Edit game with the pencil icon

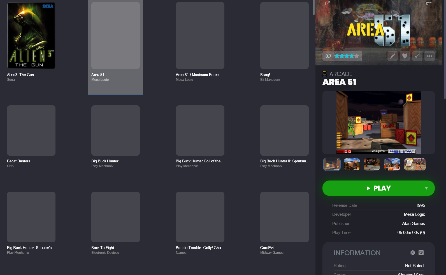(392, 56)
